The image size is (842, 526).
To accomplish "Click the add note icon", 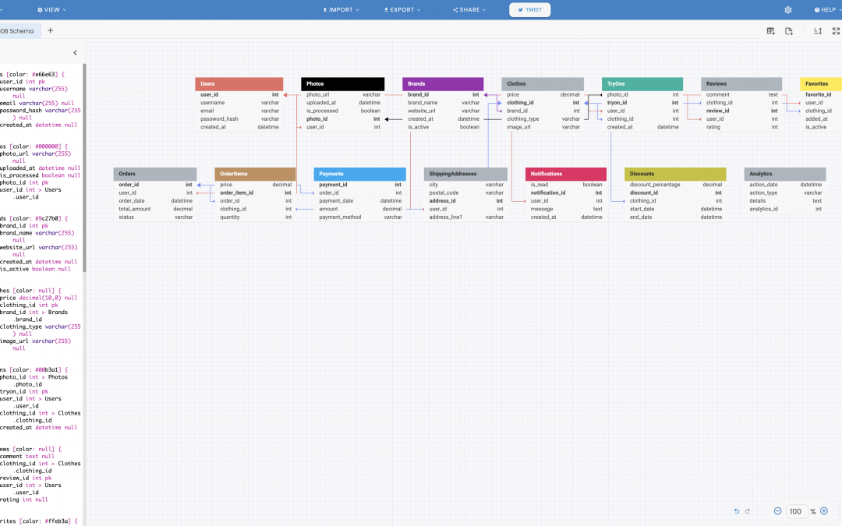I will [789, 31].
